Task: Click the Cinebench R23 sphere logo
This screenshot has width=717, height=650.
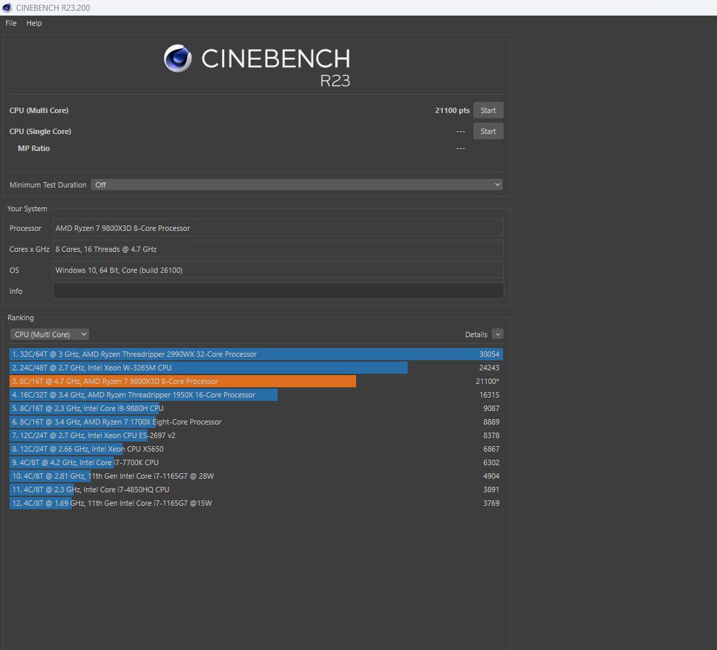Action: [177, 59]
